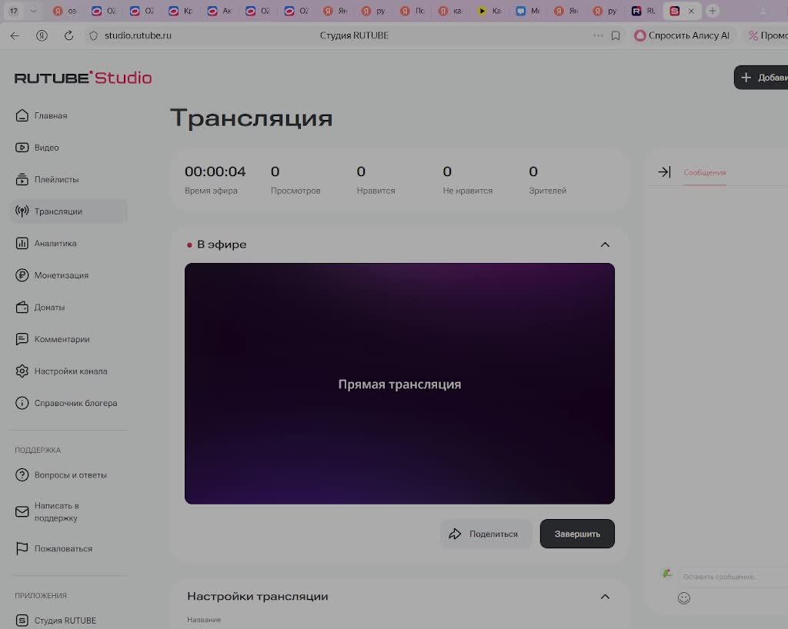
Task: Click the browser back arrow
Action: pos(15,35)
